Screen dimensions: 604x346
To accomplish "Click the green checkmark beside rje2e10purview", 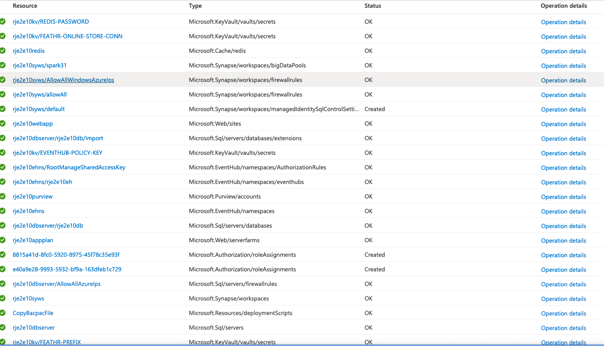I will 3,196.
